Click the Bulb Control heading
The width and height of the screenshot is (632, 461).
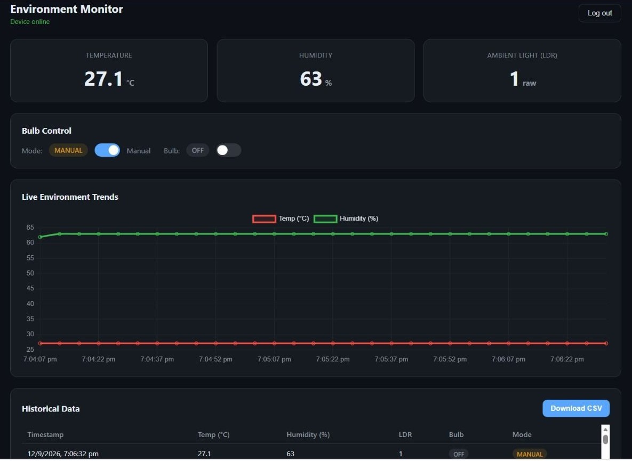(x=46, y=131)
